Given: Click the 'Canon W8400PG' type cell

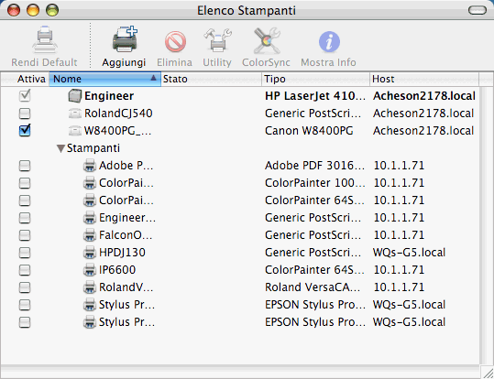Looking at the screenshot, I should [309, 131].
